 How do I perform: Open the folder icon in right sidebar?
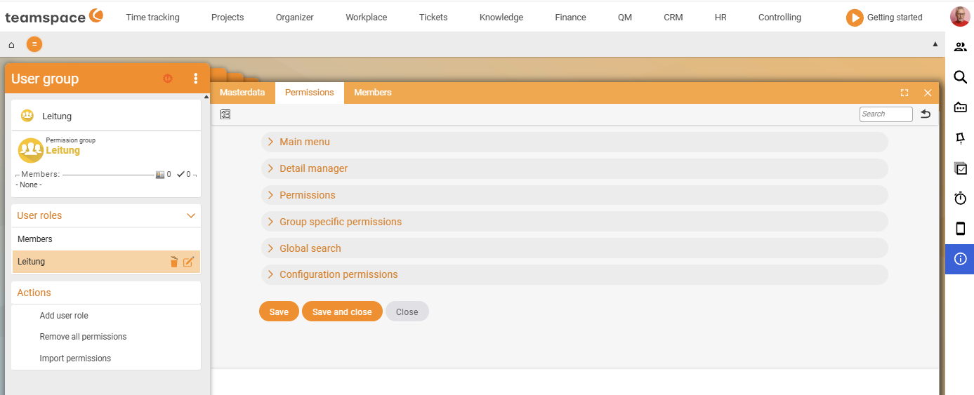pyautogui.click(x=961, y=107)
